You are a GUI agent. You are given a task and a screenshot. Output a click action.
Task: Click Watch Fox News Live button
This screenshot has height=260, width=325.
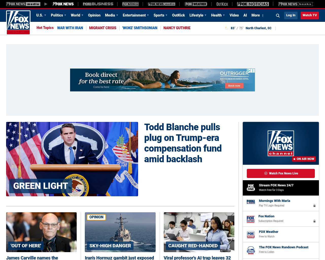(281, 173)
